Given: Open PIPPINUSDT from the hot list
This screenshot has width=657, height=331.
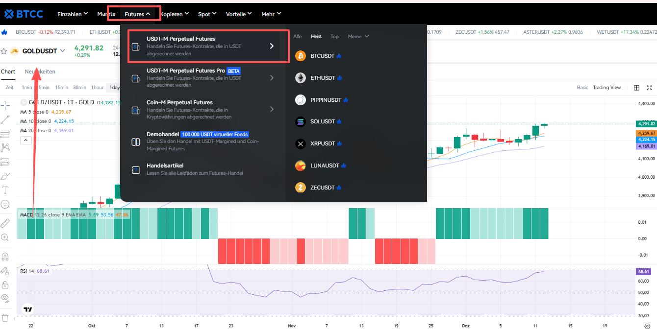Looking at the screenshot, I should 326,100.
